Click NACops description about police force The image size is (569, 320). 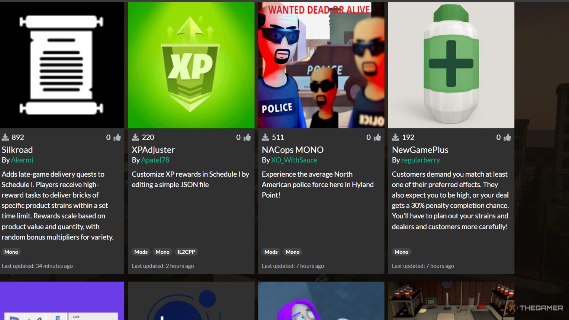[x=318, y=185]
